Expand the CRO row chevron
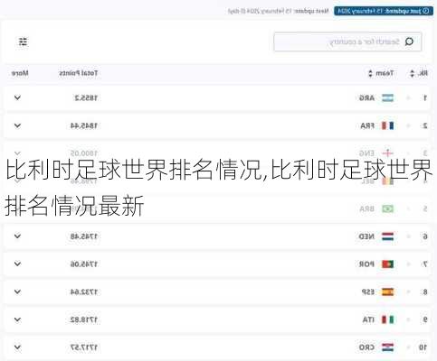Viewport: 437px width, 361px height. tap(17, 347)
